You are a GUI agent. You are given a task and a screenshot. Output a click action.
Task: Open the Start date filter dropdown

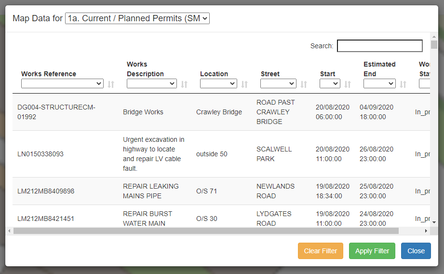click(330, 84)
